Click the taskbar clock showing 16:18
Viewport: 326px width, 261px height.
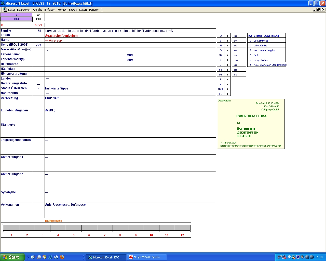point(319,257)
